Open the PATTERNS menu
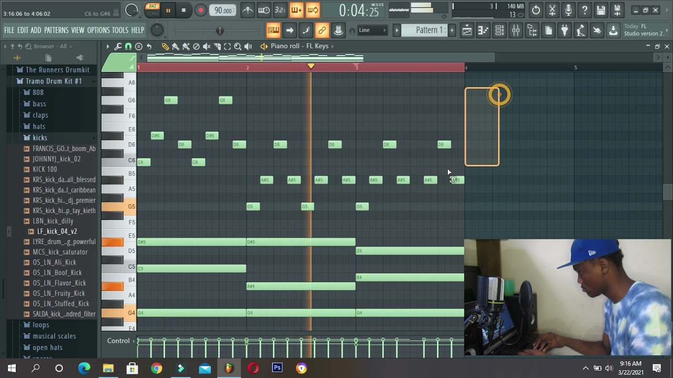The width and height of the screenshot is (673, 378). coord(56,30)
